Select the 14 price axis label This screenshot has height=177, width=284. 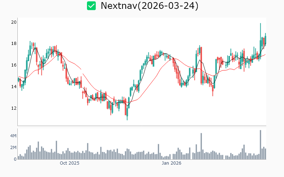coord(14,87)
